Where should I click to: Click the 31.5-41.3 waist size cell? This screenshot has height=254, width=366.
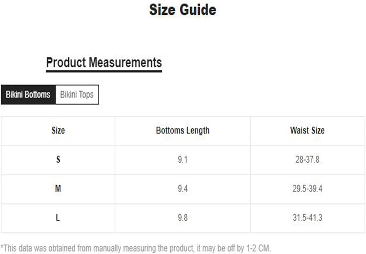[x=307, y=218]
